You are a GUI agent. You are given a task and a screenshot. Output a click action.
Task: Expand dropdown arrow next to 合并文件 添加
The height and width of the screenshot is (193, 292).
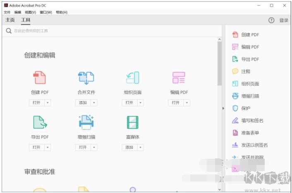94,103
